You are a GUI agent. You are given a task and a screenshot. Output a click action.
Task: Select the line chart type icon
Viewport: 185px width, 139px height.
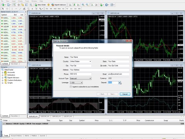(x=78, y=5)
